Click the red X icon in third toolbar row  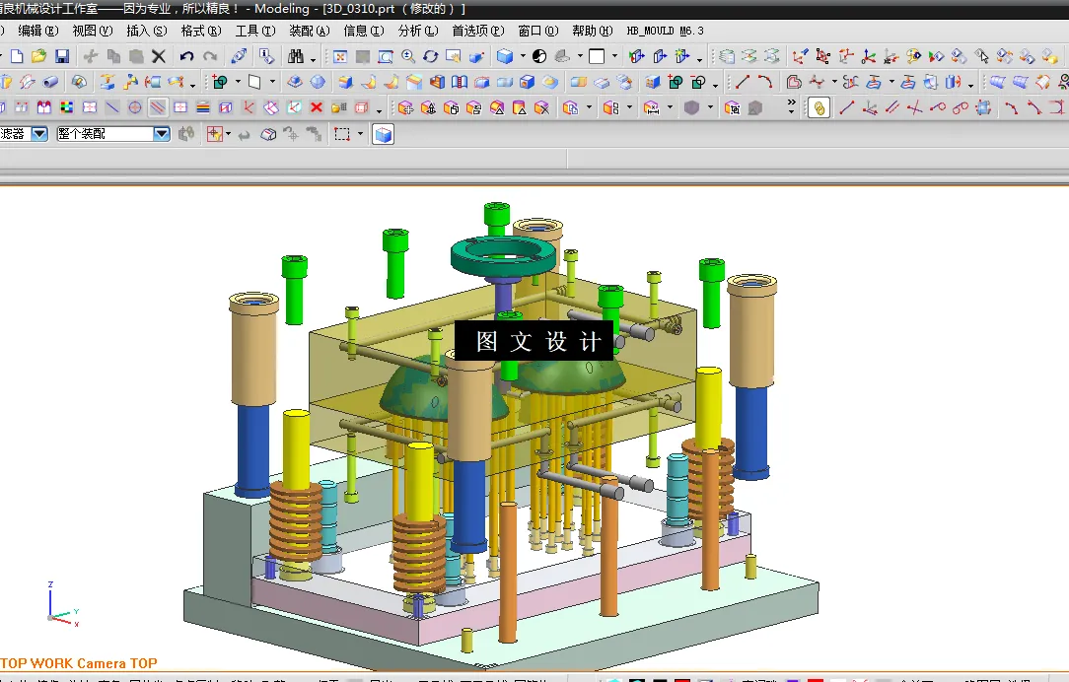point(317,107)
